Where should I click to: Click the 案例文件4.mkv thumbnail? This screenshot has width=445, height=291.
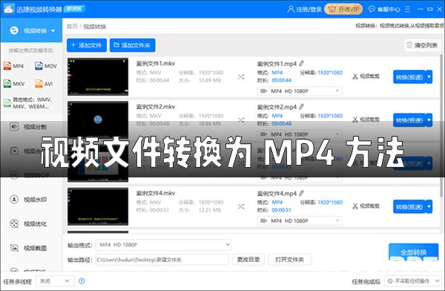pyautogui.click(x=98, y=206)
